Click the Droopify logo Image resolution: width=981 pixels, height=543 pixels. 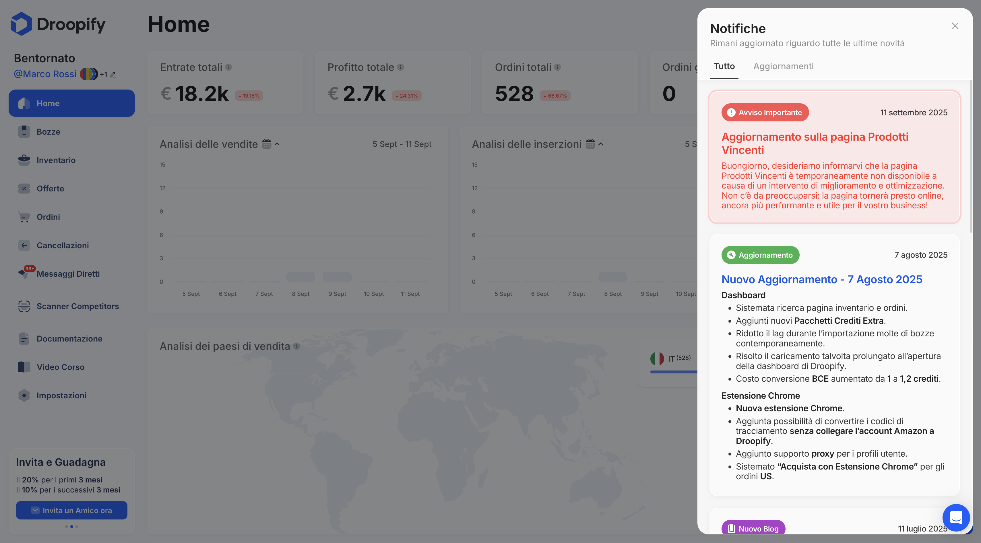pos(58,24)
